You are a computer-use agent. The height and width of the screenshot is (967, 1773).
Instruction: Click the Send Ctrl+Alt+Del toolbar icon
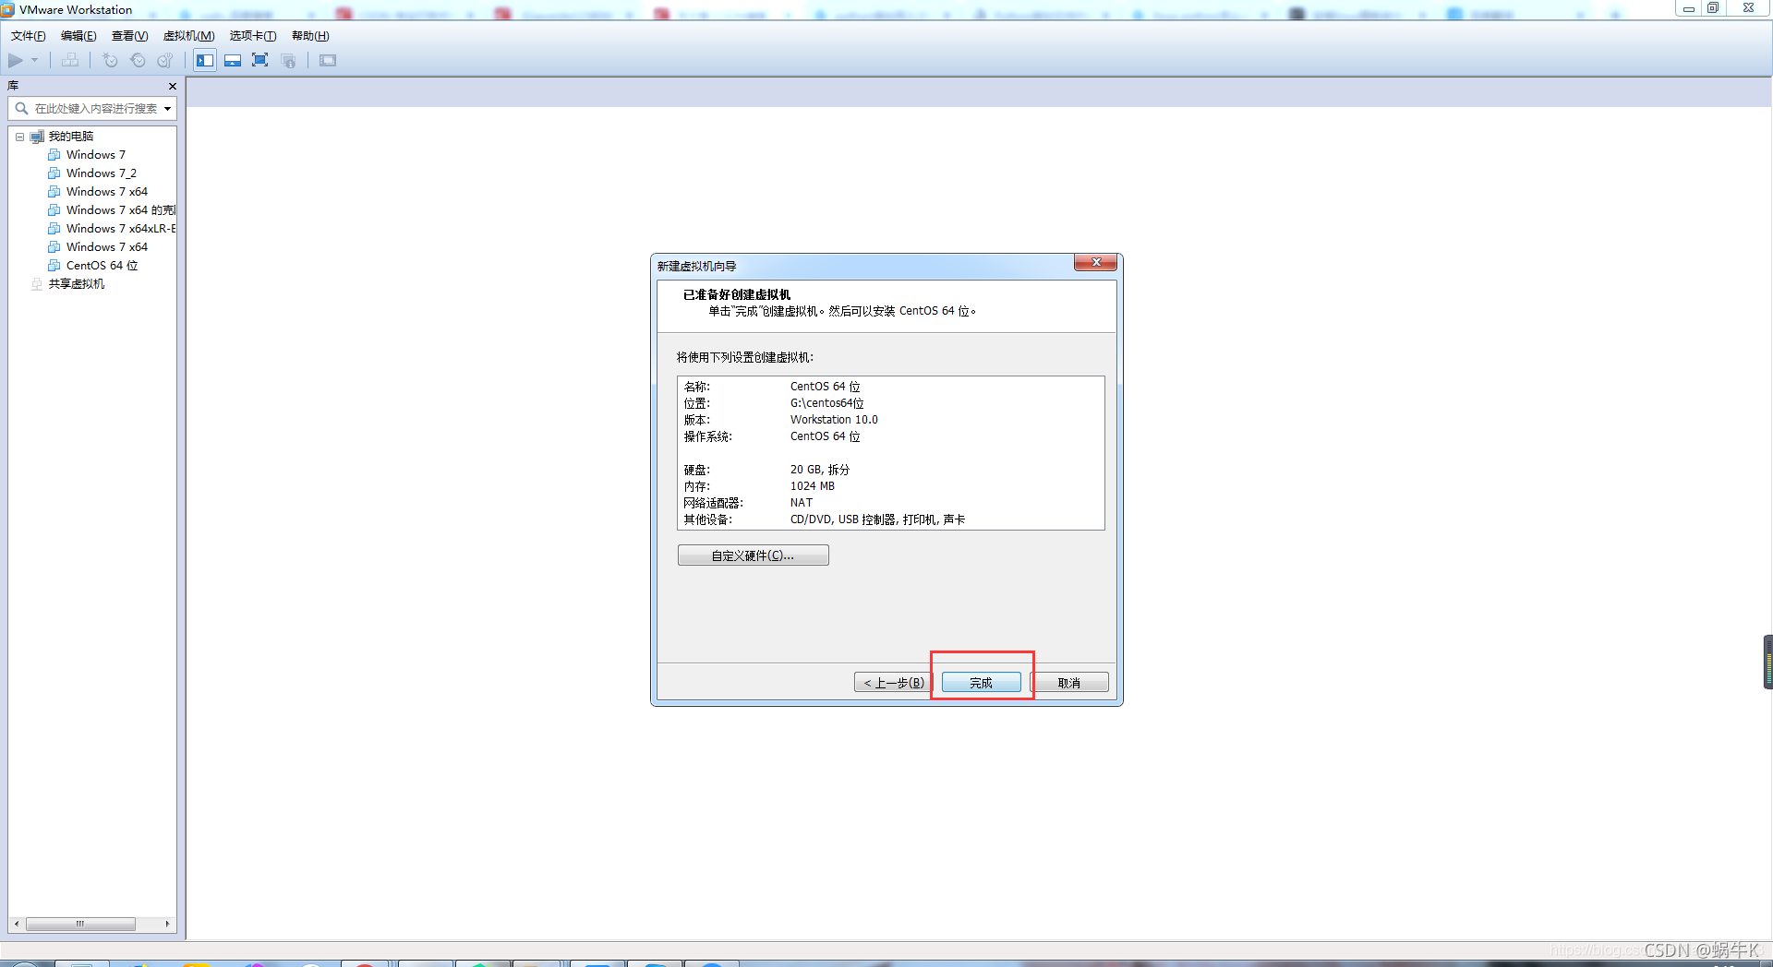70,60
